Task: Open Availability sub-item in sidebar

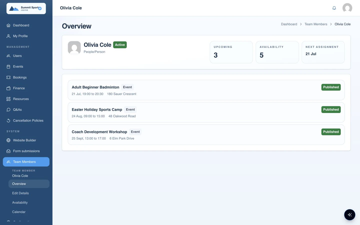Action: (x=29, y=202)
